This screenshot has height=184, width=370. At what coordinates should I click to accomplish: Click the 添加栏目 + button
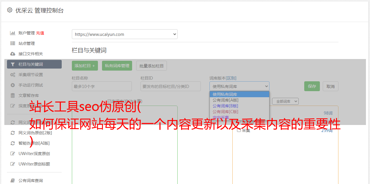point(85,66)
